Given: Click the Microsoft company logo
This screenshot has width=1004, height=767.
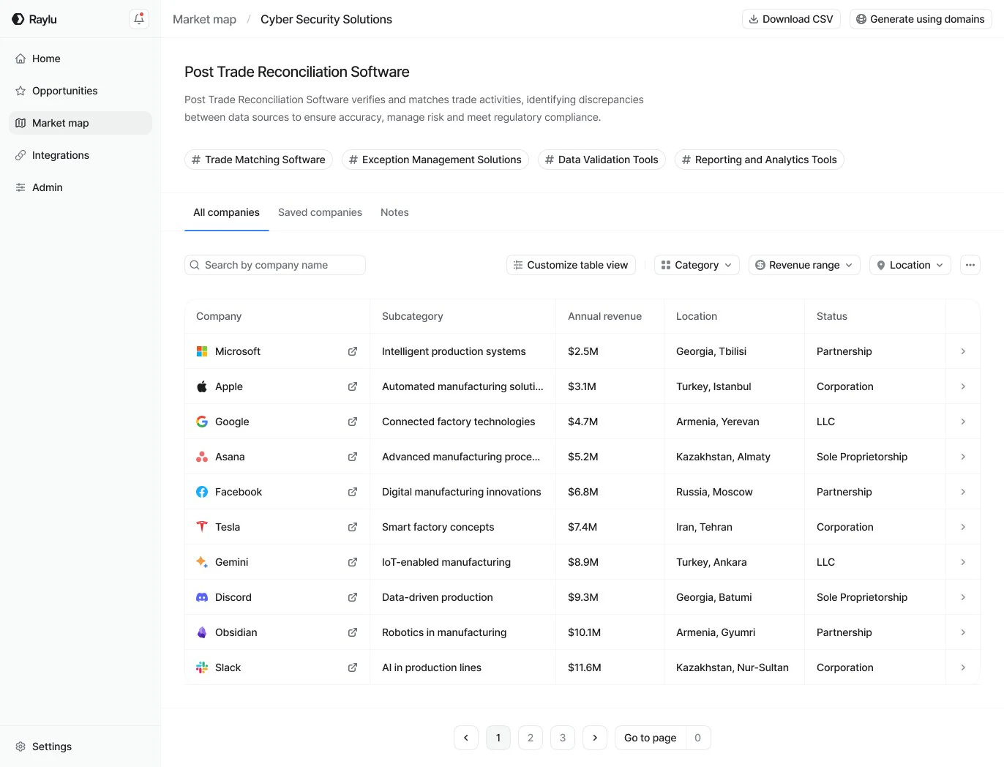Looking at the screenshot, I should pyautogui.click(x=202, y=351).
